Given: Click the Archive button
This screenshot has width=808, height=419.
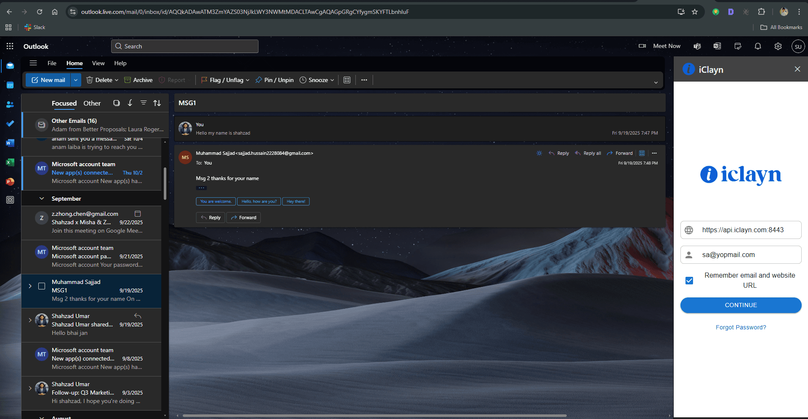Looking at the screenshot, I should (x=138, y=80).
